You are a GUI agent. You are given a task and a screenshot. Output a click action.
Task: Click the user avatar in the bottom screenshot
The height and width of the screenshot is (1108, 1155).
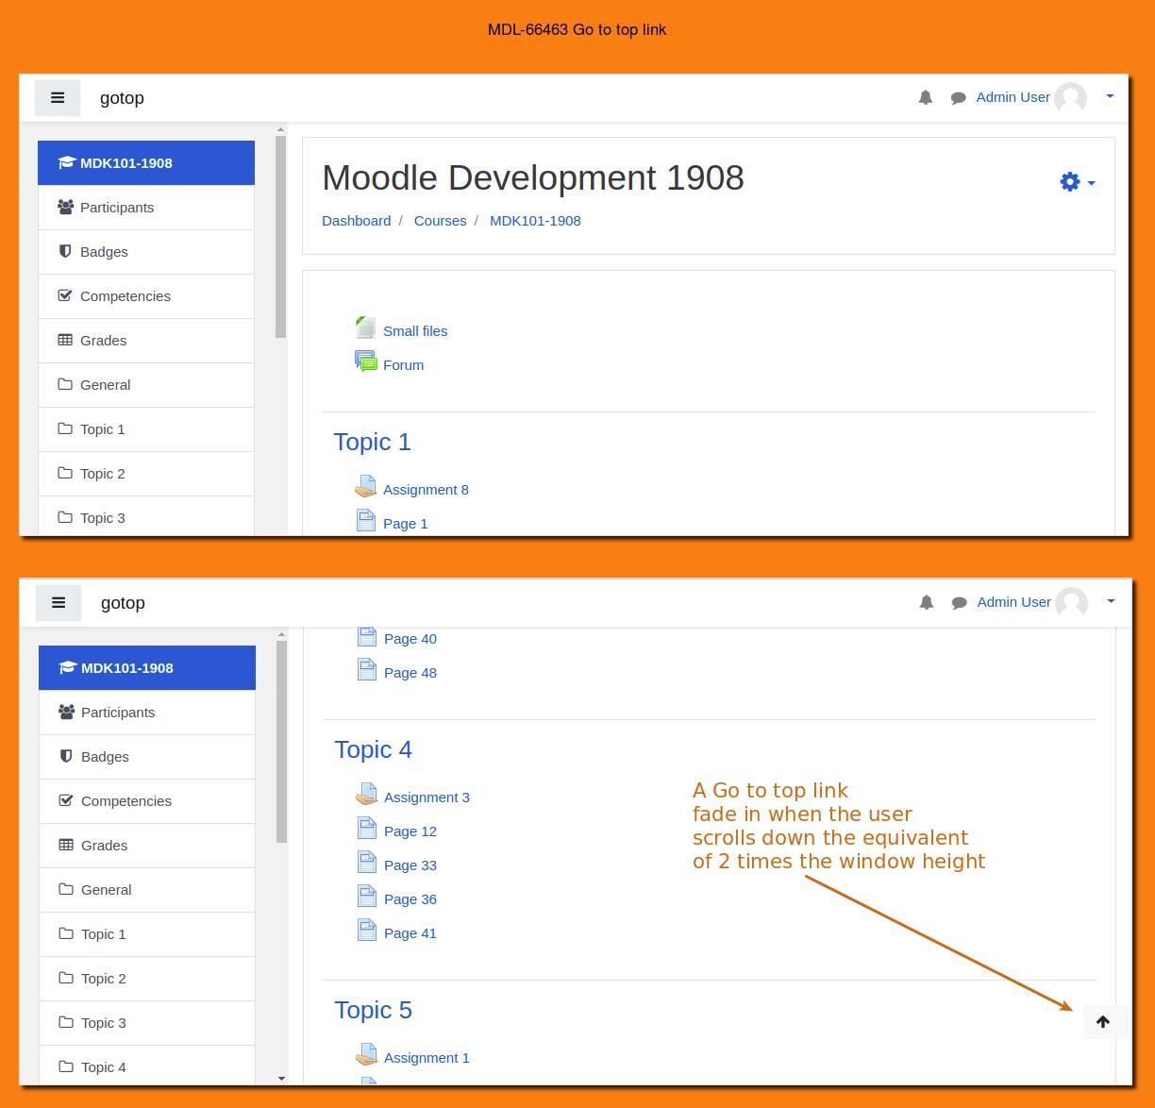coord(1072,603)
